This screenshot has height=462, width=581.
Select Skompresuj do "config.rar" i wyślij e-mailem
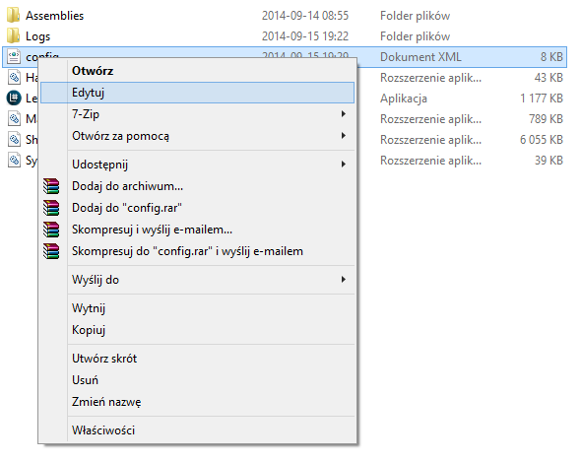(198, 251)
